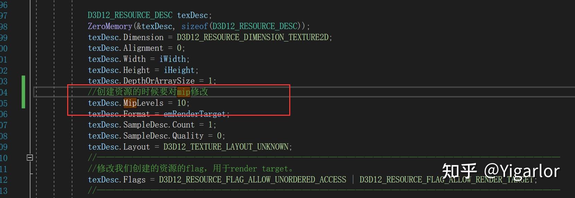
Task: Click D3D12_RESOURCE_FLAG_ALLOW_UNORDERED_ACCESS flag
Action: coord(253,180)
